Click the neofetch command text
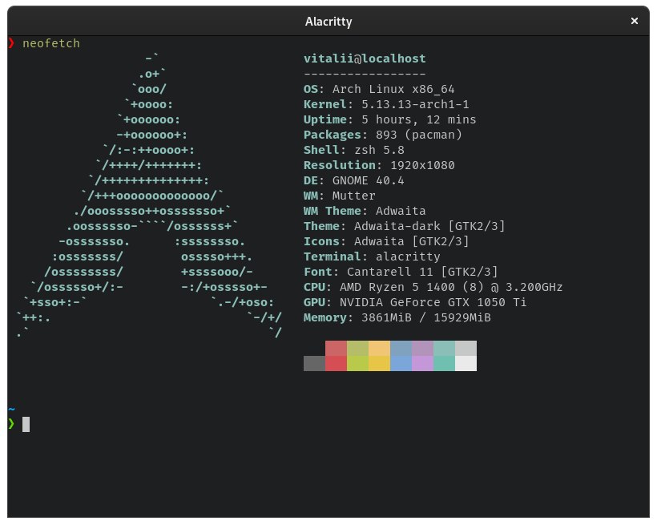This screenshot has width=657, height=525. 51,43
